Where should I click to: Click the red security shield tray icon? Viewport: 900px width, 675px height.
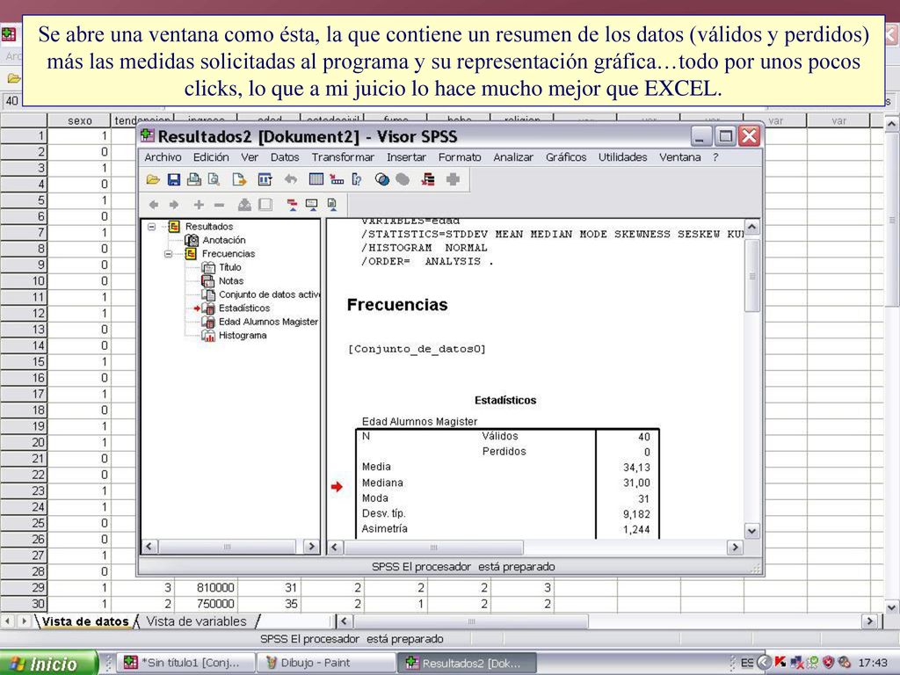coord(828,663)
